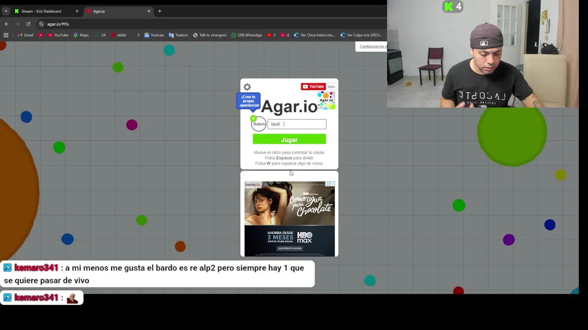Open the '(39) WhatsApp' bookmark
This screenshot has width=588, height=330.
[247, 35]
